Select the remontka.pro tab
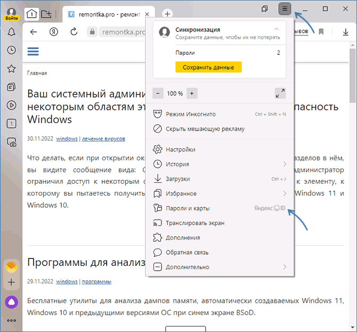This screenshot has height=332, width=357. pyautogui.click(x=109, y=14)
